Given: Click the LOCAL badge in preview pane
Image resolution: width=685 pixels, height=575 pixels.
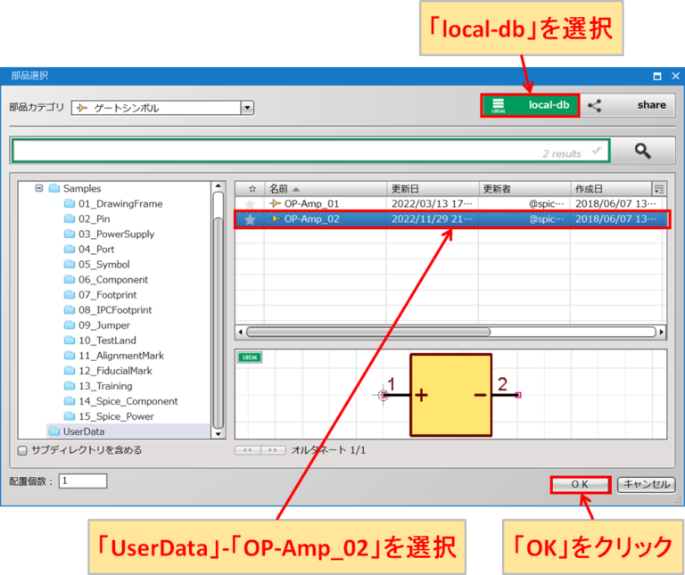Looking at the screenshot, I should 250,357.
